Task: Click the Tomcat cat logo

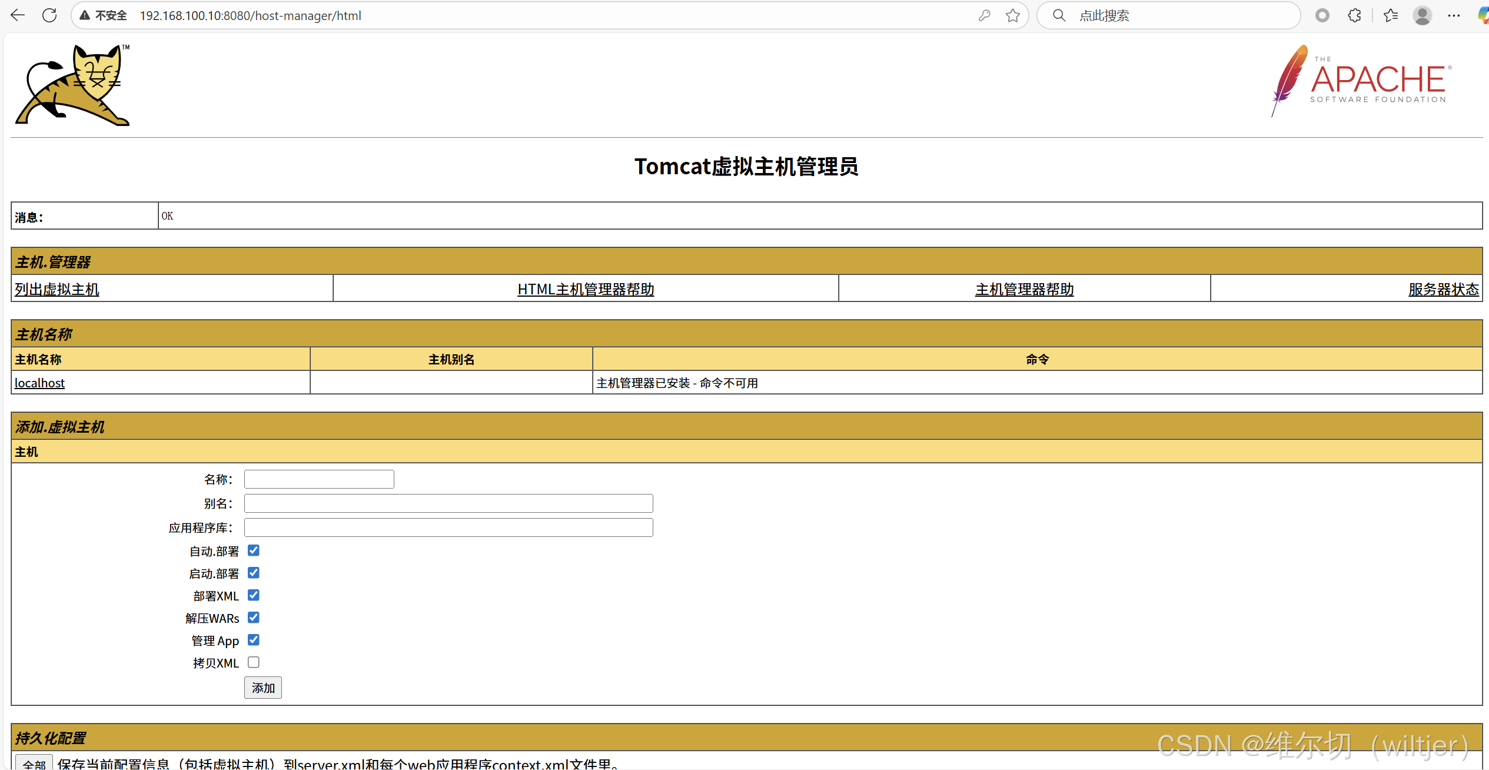Action: coord(72,85)
